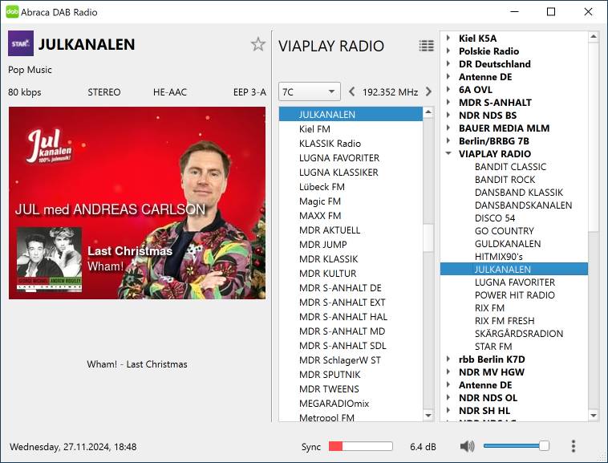608x463 pixels.
Task: Go to next channel with right arrow
Action: pos(428,91)
